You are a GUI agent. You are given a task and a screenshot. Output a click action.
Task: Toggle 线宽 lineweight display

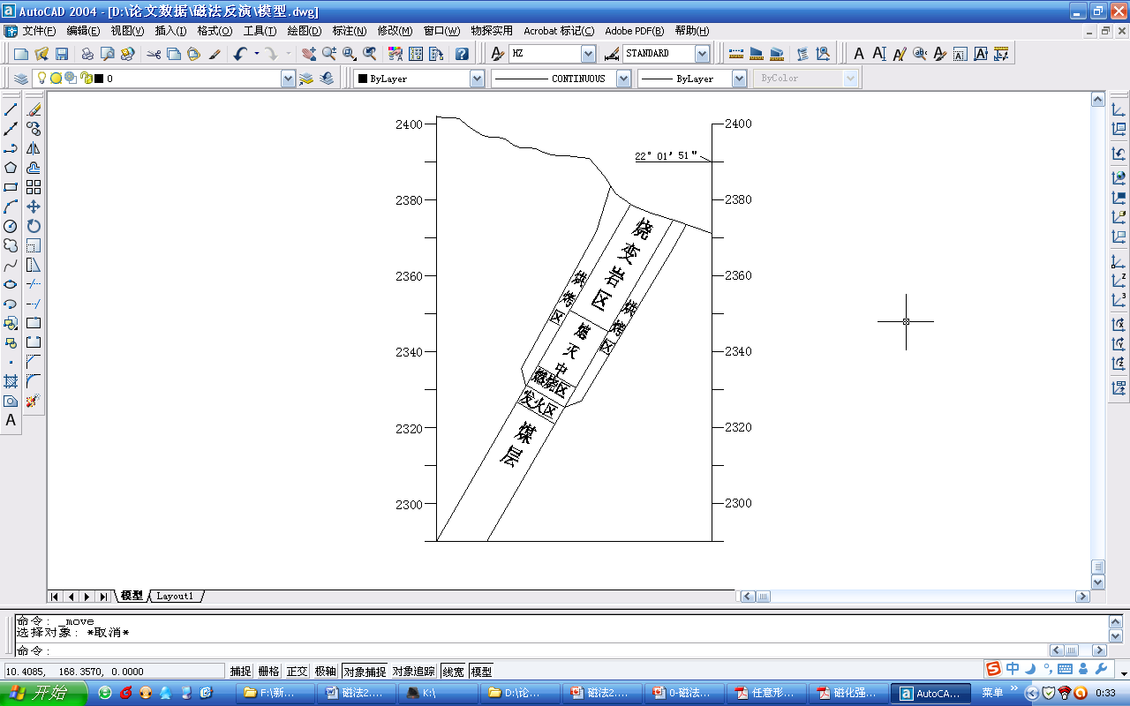pyautogui.click(x=454, y=671)
